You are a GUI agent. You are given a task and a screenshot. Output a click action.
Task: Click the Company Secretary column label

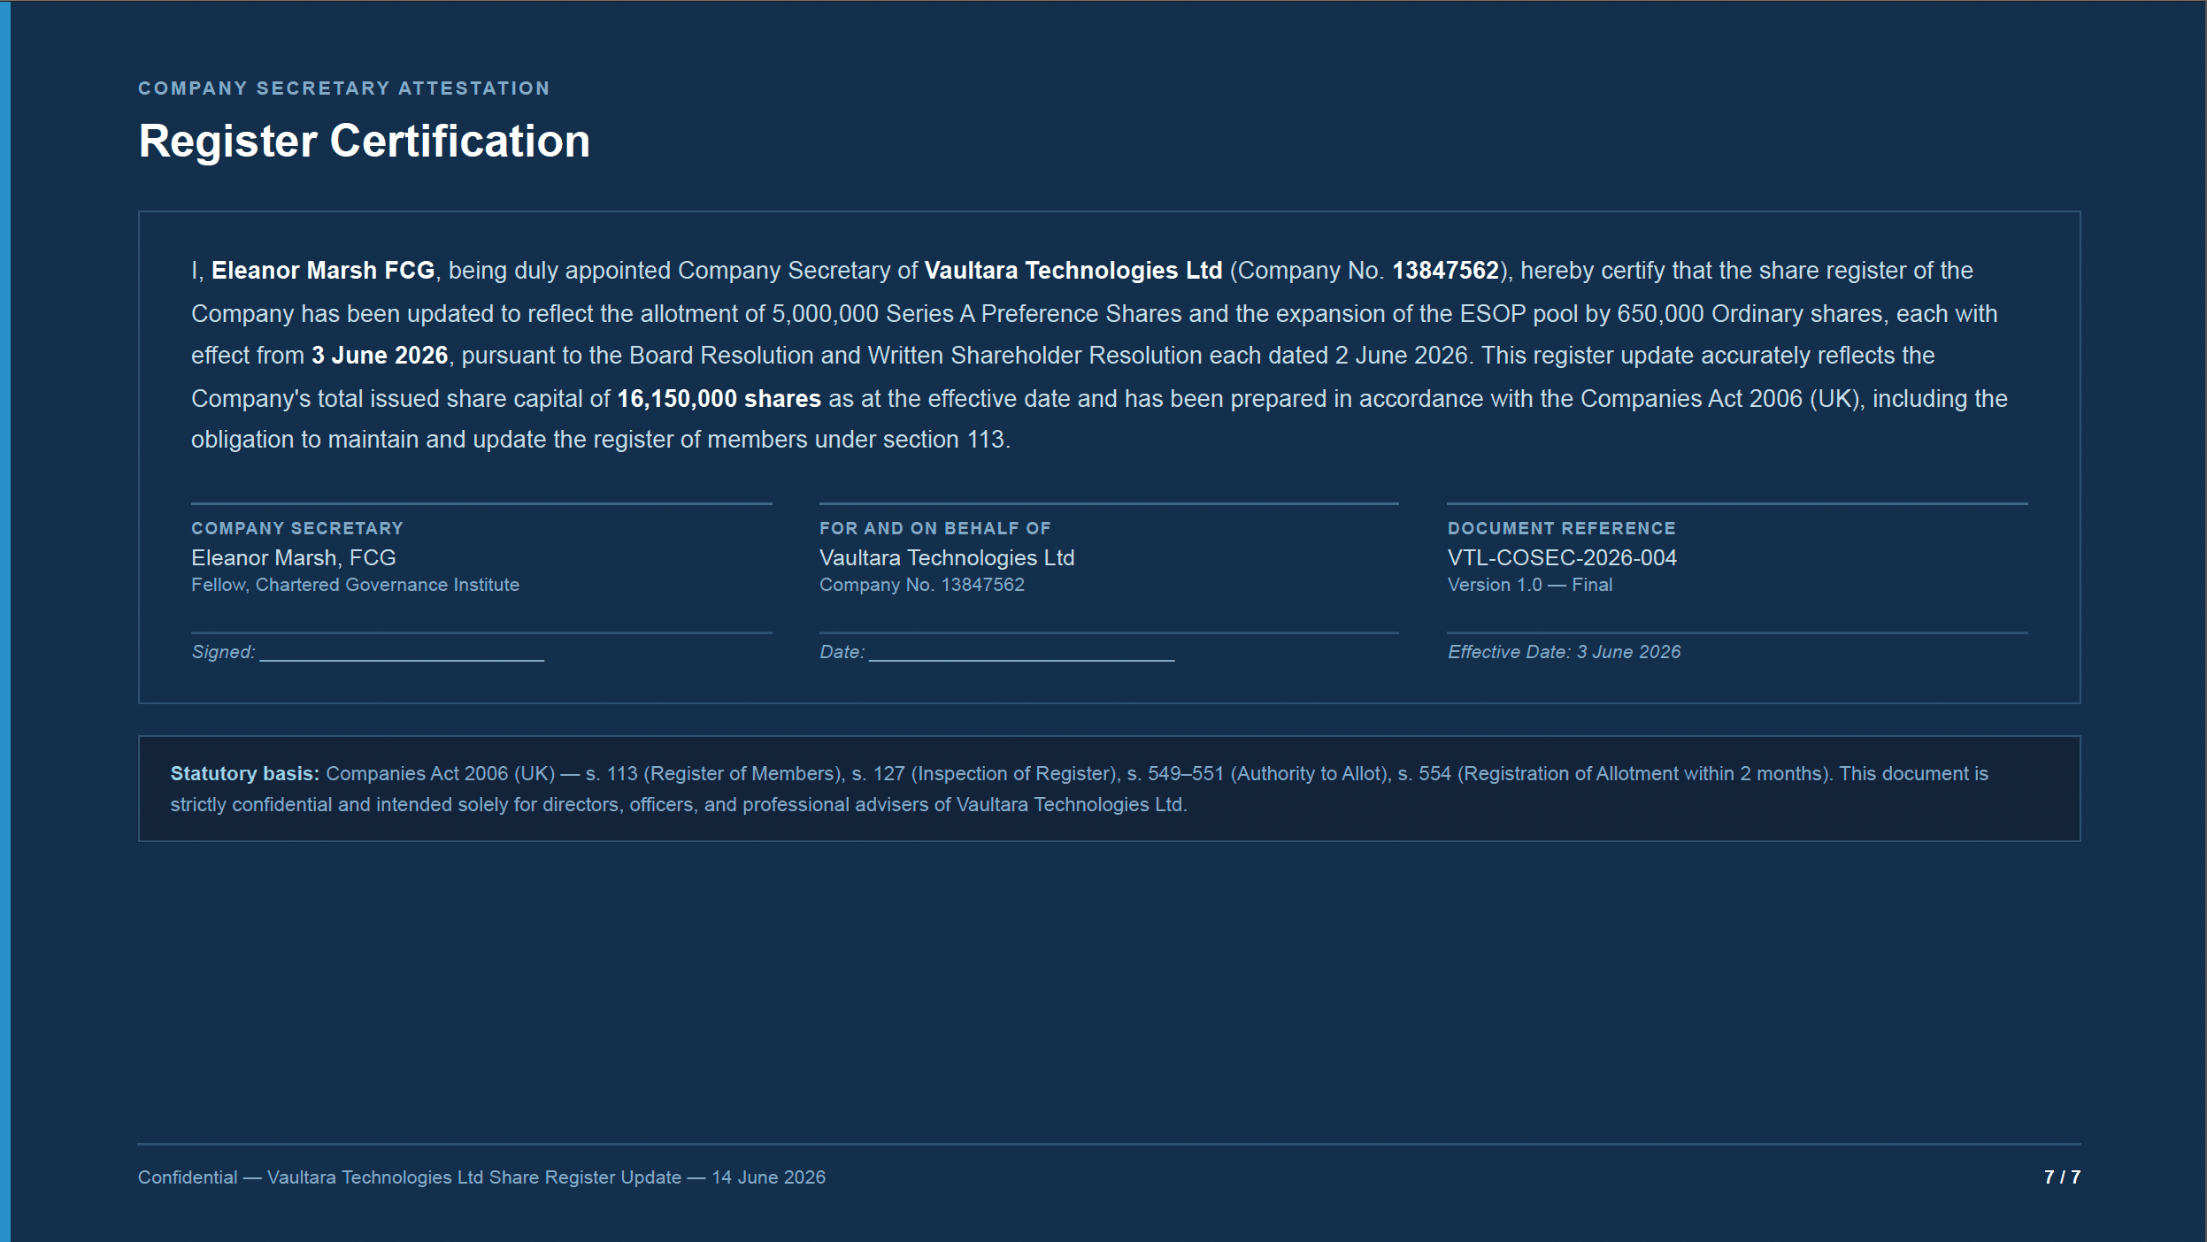click(297, 528)
